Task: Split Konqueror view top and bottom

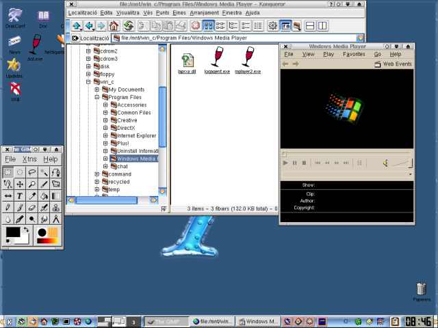Action: [x=310, y=26]
